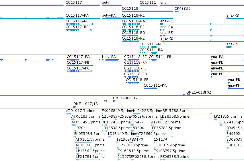Select protein CG15118-PD

136,74
